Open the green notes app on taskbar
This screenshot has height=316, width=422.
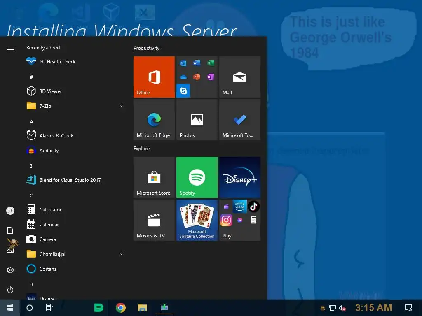(x=98, y=308)
